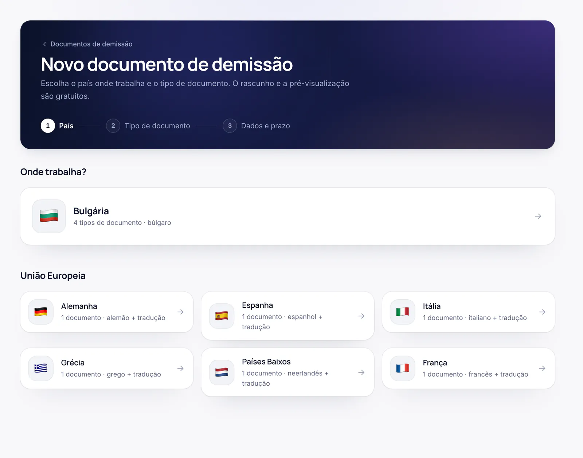583x458 pixels.
Task: Click the França flag icon
Action: pos(403,368)
